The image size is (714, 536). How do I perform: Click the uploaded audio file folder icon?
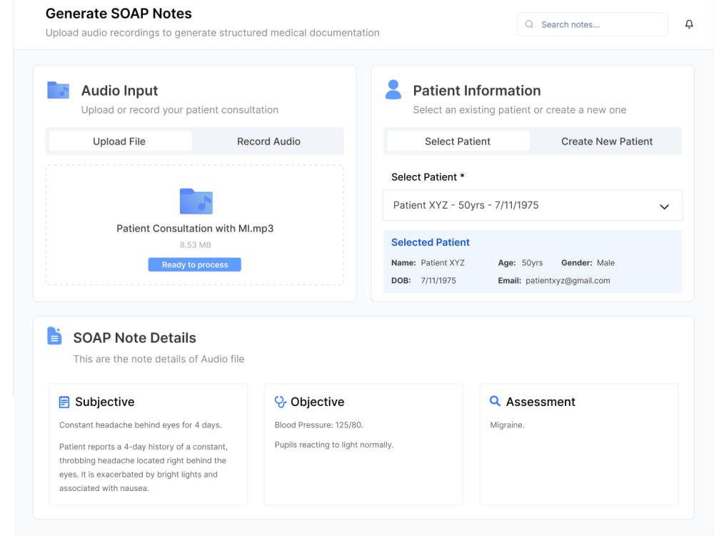coord(196,201)
